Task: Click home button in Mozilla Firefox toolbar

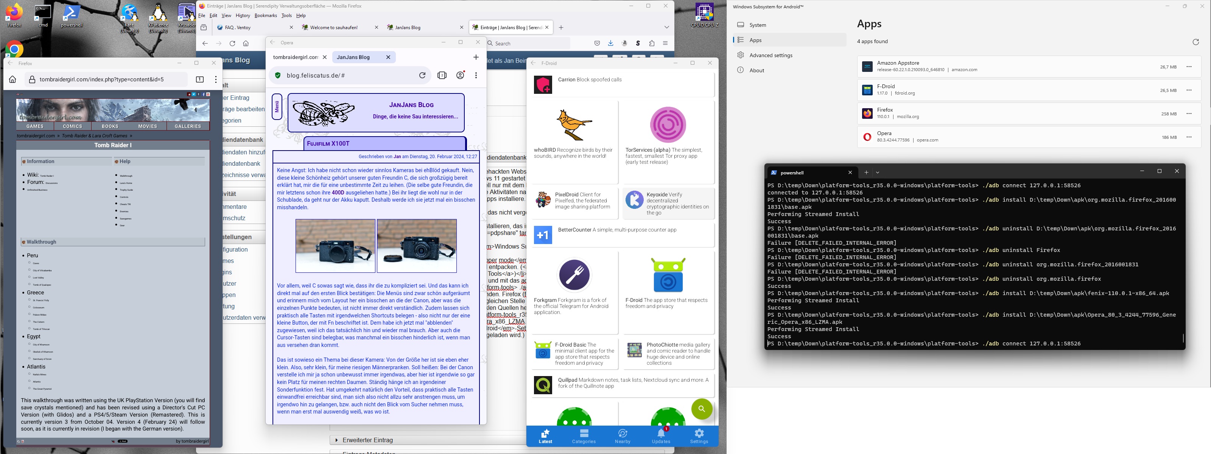Action: [x=246, y=43]
